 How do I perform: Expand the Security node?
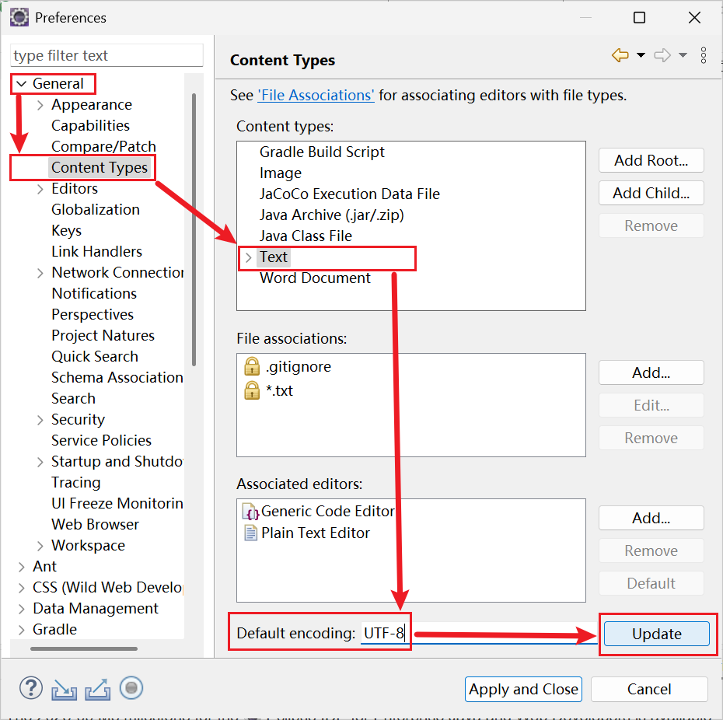pos(40,420)
